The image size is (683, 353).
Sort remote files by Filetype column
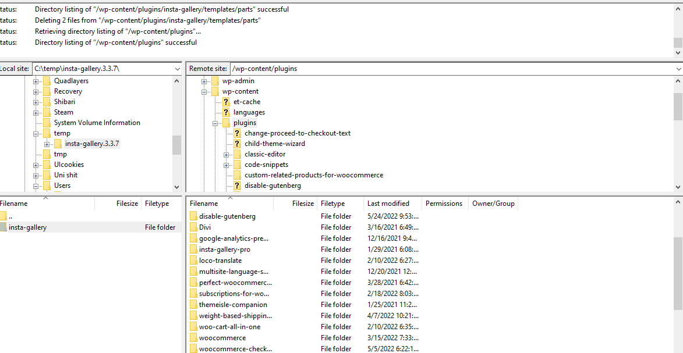pyautogui.click(x=340, y=204)
